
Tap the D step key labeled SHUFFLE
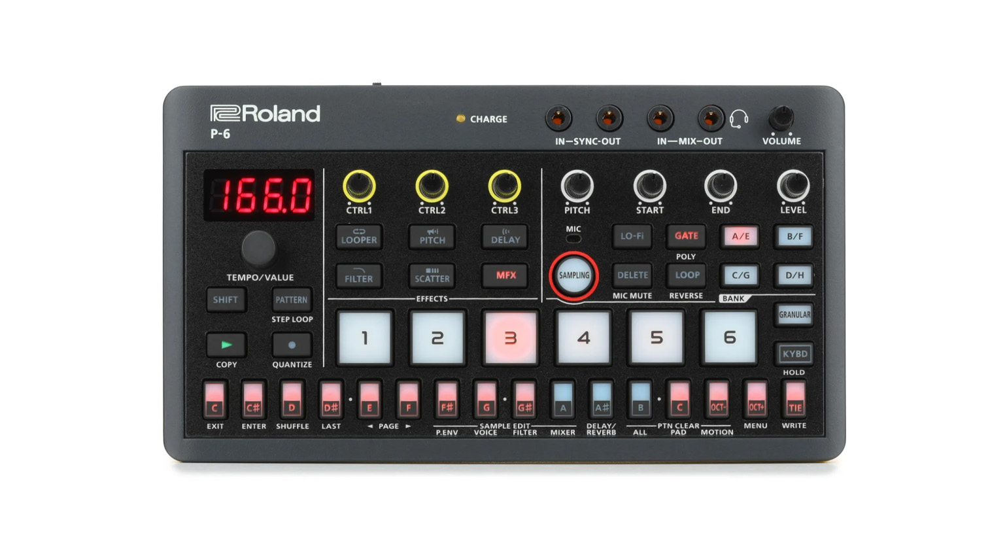292,399
